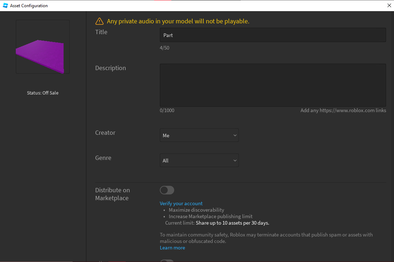This screenshot has height=262, width=394.
Task: Open the "Learn more" link
Action: point(172,248)
